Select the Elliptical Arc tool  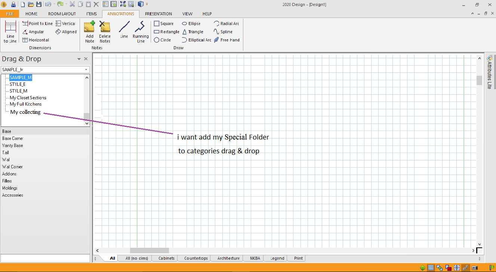[197, 40]
